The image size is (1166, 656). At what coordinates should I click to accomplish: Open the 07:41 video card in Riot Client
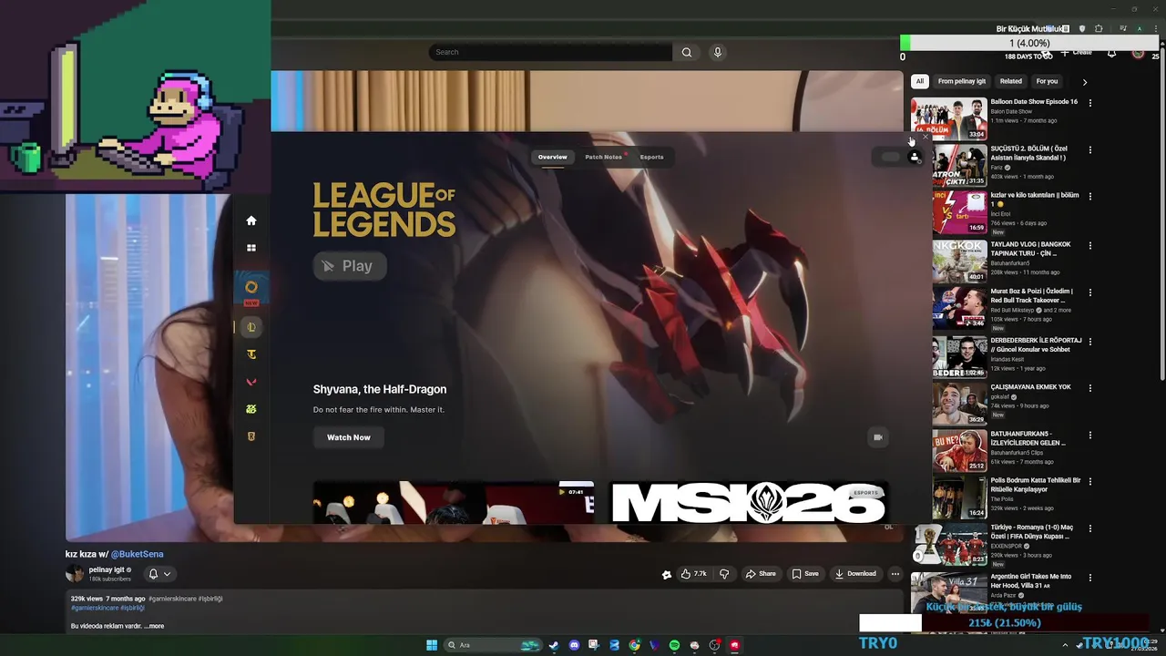pyautogui.click(x=454, y=502)
